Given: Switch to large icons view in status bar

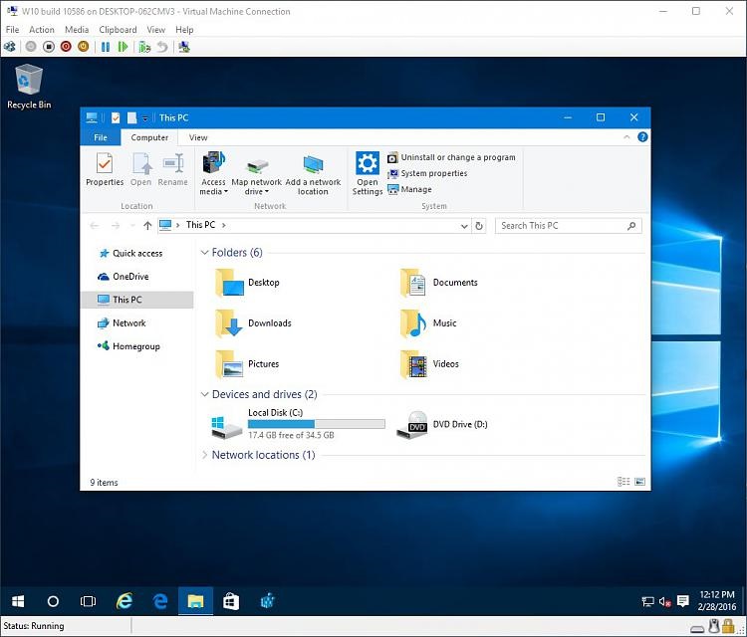Looking at the screenshot, I should pos(639,482).
